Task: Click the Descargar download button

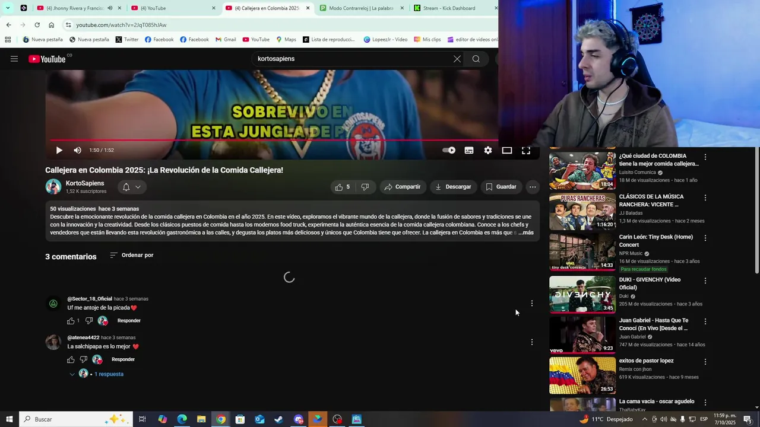Action: click(x=453, y=187)
